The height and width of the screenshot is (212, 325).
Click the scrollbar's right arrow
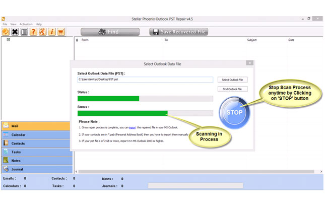click(x=321, y=171)
